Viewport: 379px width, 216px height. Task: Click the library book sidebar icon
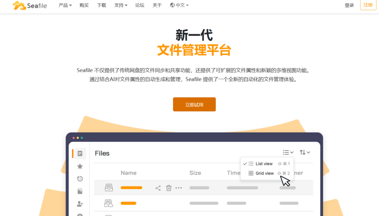(80, 191)
